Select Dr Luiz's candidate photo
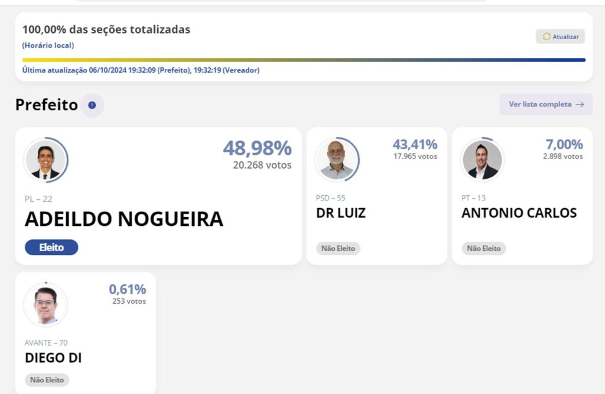 point(337,160)
